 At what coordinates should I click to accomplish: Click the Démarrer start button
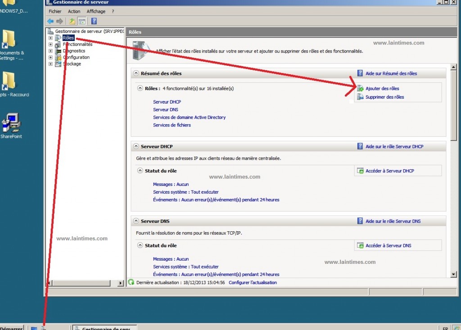click(x=11, y=328)
